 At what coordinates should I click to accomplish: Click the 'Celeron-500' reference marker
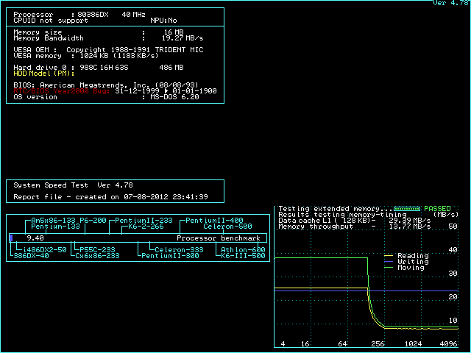[227, 227]
